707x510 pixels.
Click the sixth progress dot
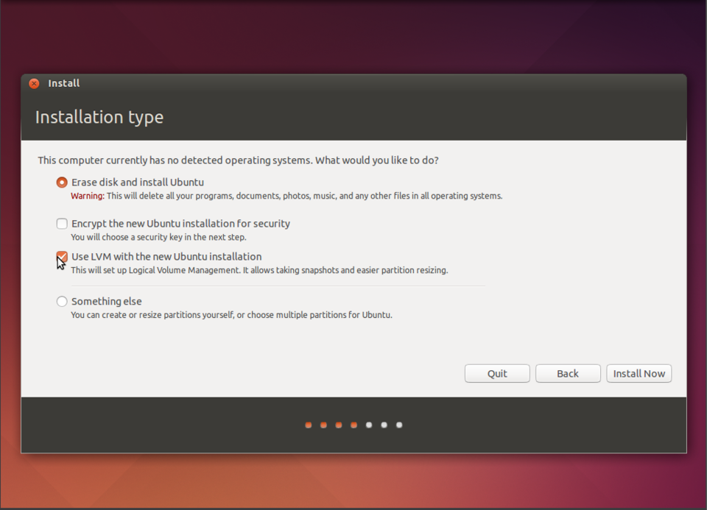(384, 425)
